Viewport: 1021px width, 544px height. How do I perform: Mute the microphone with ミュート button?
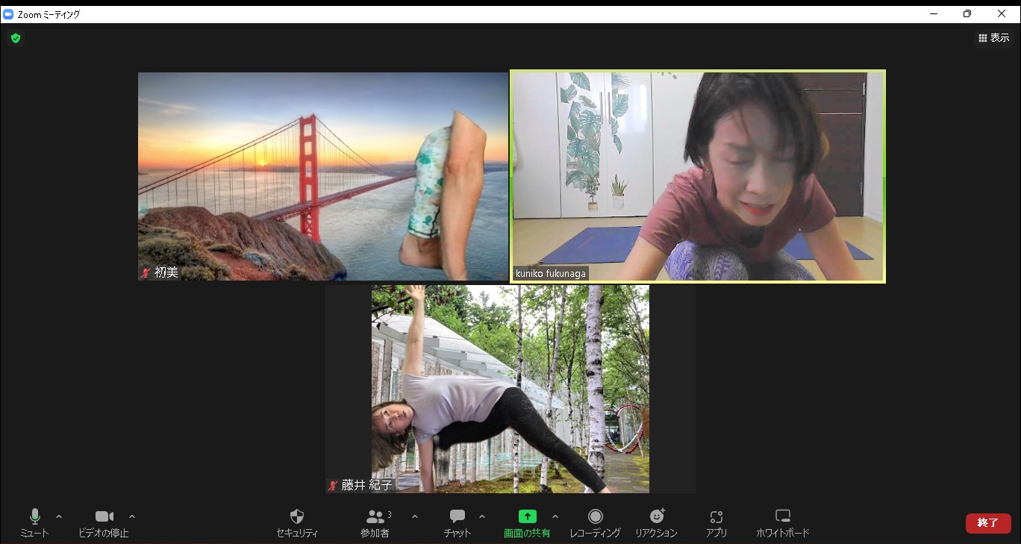pyautogui.click(x=34, y=523)
